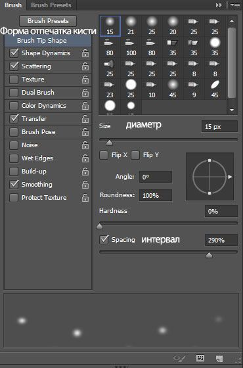Open the Color Dynamics settings

pyautogui.click(x=44, y=106)
